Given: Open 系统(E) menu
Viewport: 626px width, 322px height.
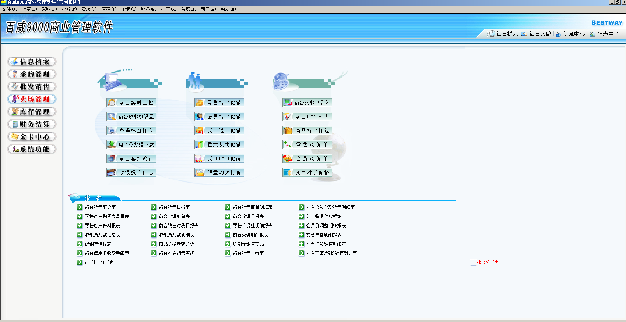Looking at the screenshot, I should pos(189,9).
